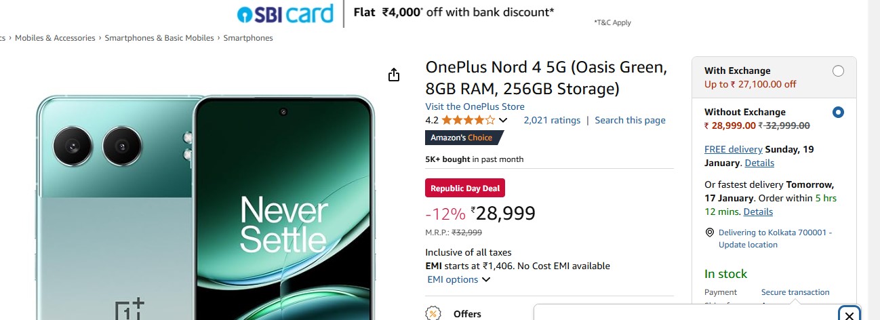
Task: Click Search this page link
Action: click(x=630, y=120)
